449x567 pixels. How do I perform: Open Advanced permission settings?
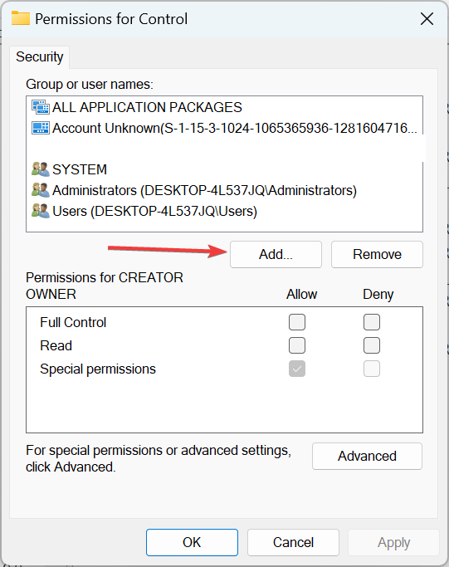click(367, 457)
